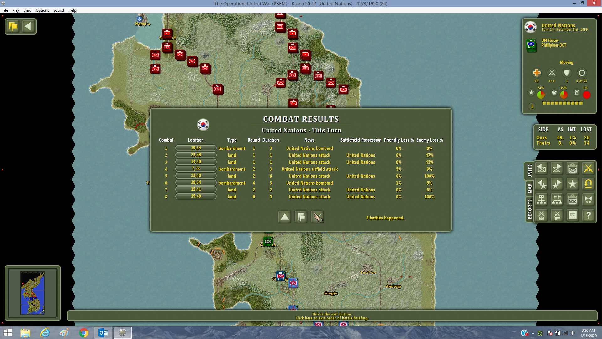602x339 pixels.
Task: Open the crossed swords text lines icon
Action: (557, 216)
